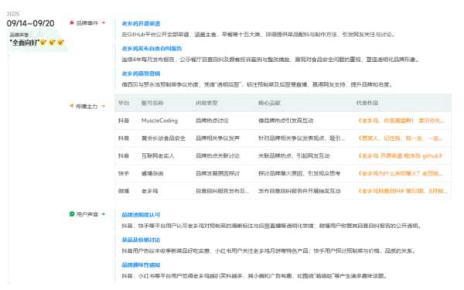Click the 快手 platform cell
The width and height of the screenshot is (464, 290).
pyautogui.click(x=124, y=173)
